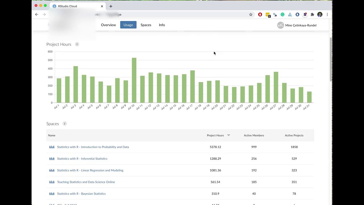Image resolution: width=364 pixels, height=205 pixels.
Task: Open the blue triangle extension icon
Action: (x=290, y=15)
